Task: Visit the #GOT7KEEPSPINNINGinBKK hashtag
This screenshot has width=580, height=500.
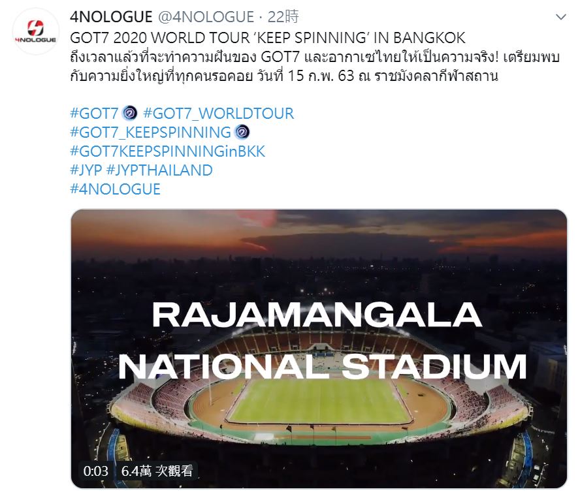Action: click(x=167, y=151)
